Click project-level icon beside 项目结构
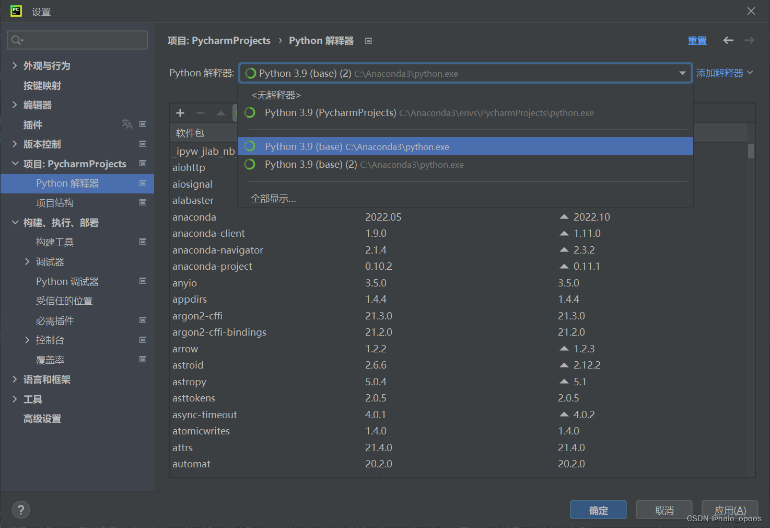This screenshot has width=770, height=528. [143, 202]
